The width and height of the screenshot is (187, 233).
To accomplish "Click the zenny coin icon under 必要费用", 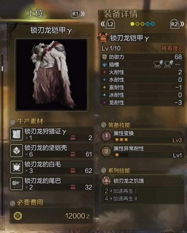I will pos(18,216).
